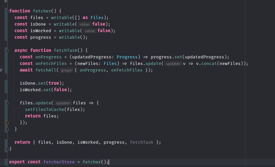Click the 'fetchAll' function call
The image size is (275, 167).
(46, 70)
